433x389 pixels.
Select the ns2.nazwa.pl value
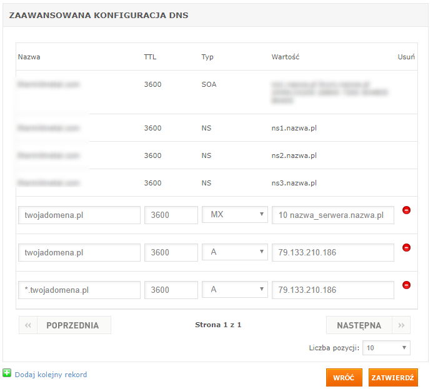(x=294, y=155)
